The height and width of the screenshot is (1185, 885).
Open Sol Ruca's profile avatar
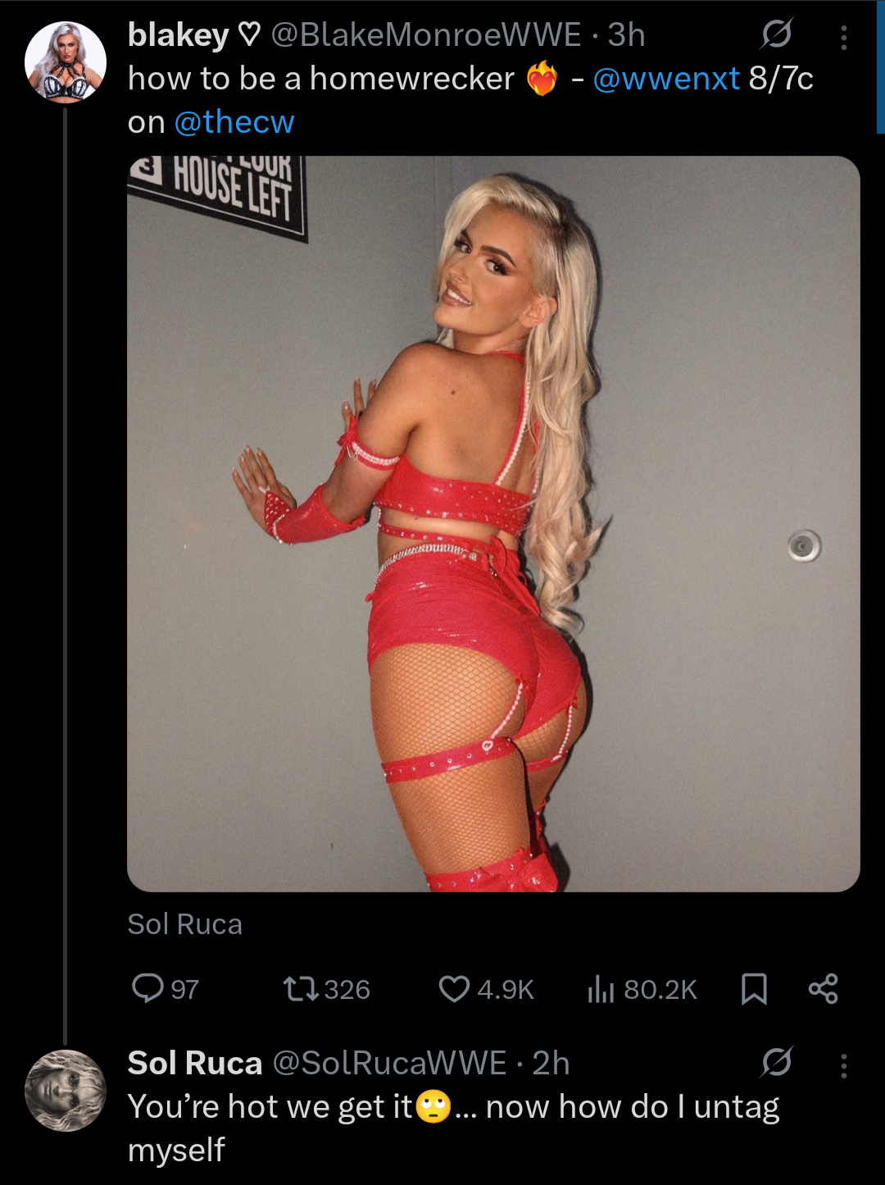[66, 1090]
